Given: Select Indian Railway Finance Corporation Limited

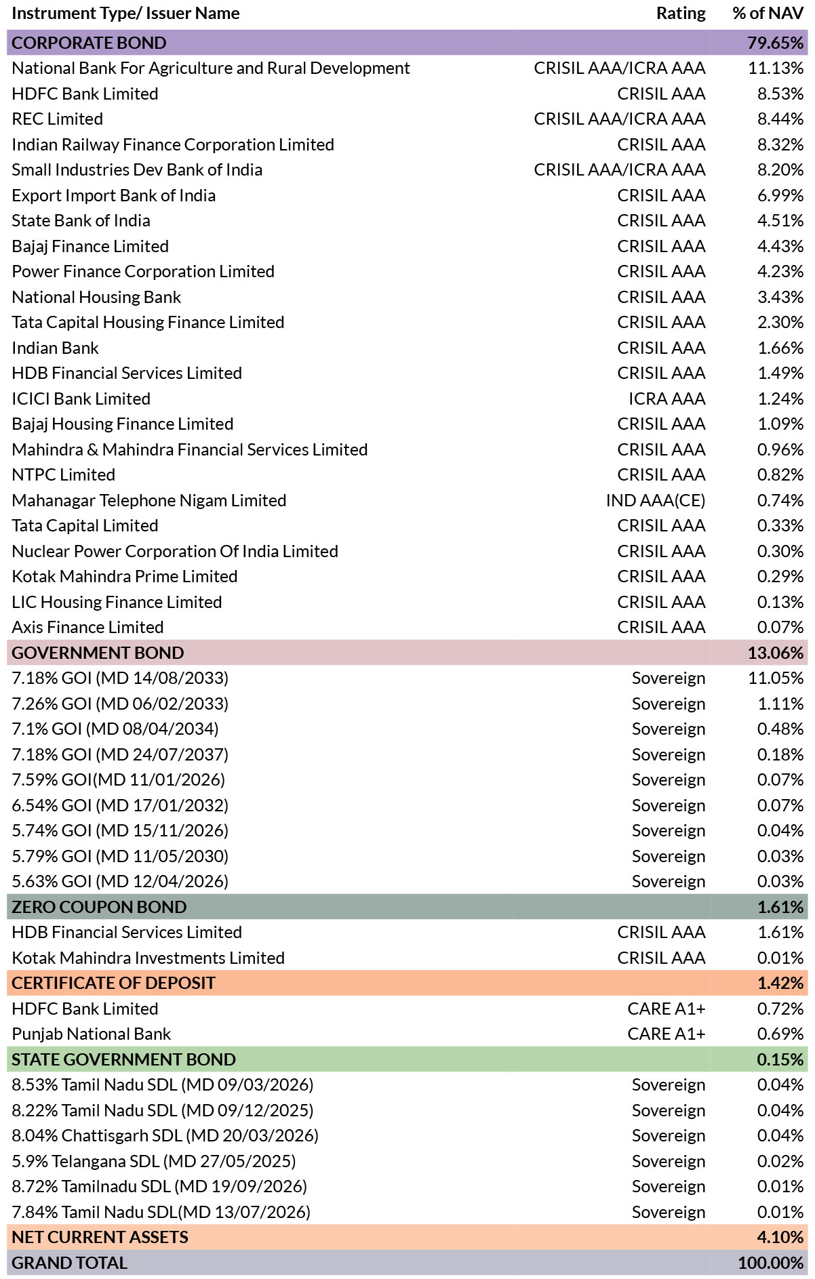Looking at the screenshot, I should [x=173, y=144].
